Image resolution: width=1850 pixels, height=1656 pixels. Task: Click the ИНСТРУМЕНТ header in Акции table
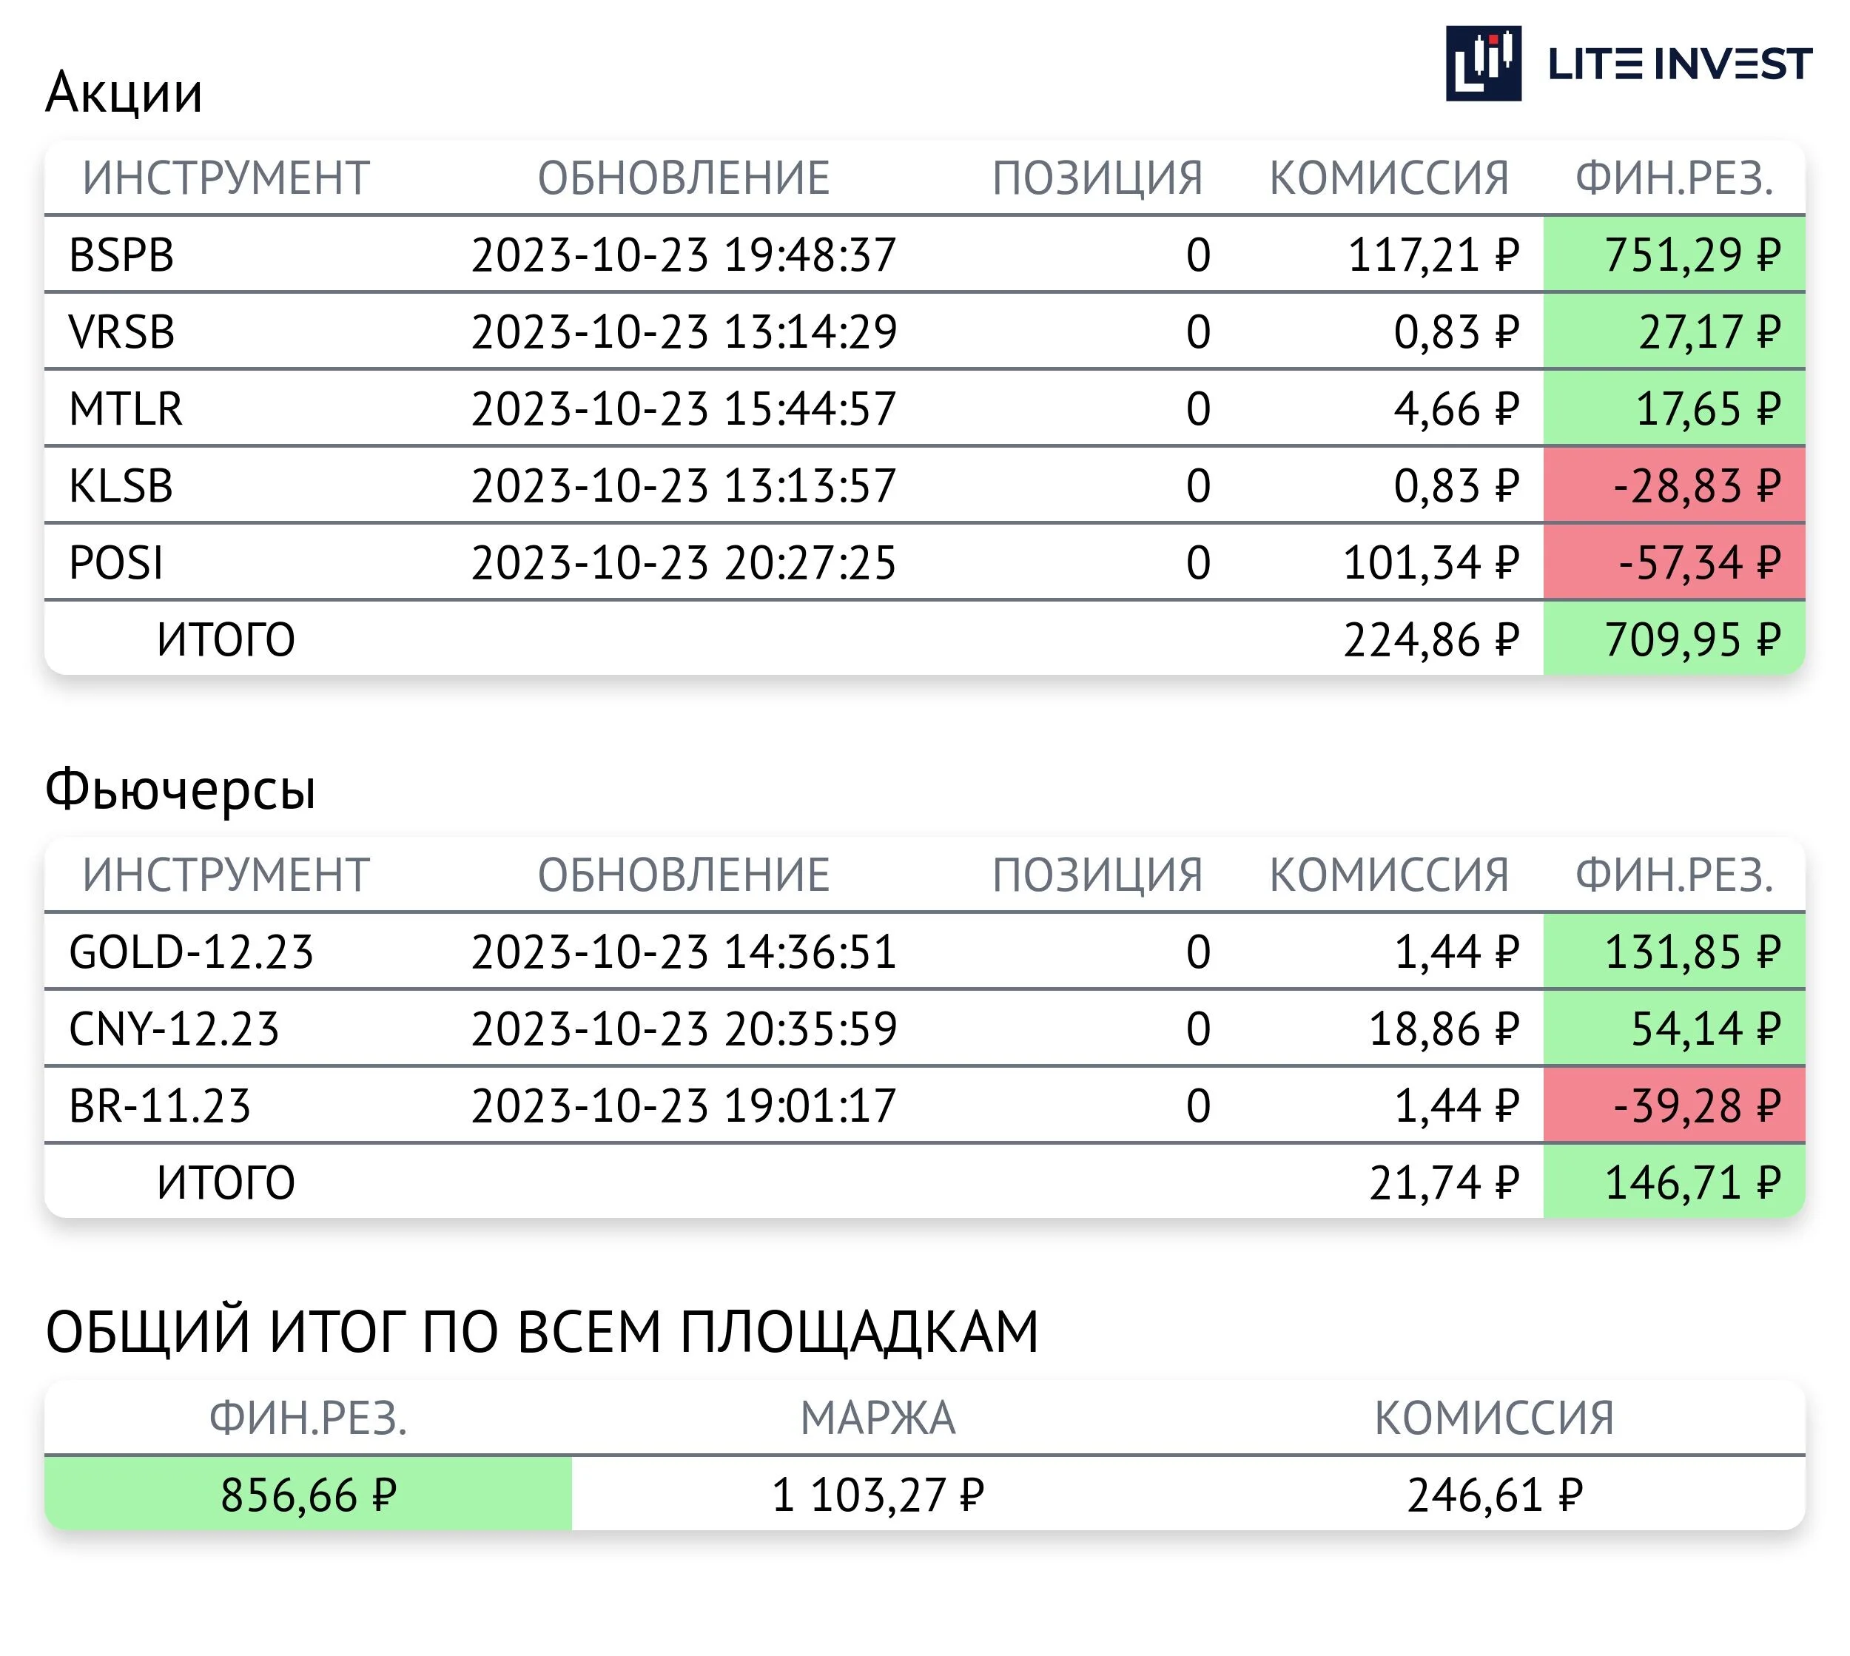pyautogui.click(x=226, y=178)
